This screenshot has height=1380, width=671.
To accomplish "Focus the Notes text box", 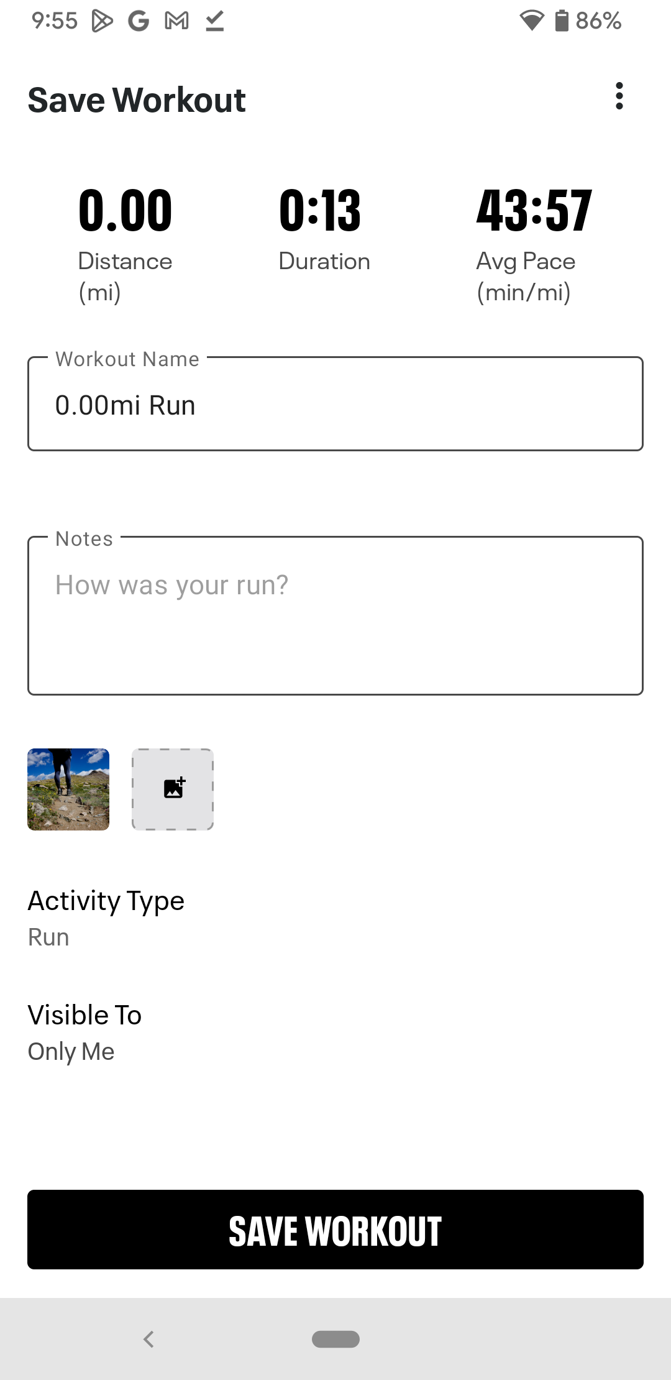I will click(335, 615).
